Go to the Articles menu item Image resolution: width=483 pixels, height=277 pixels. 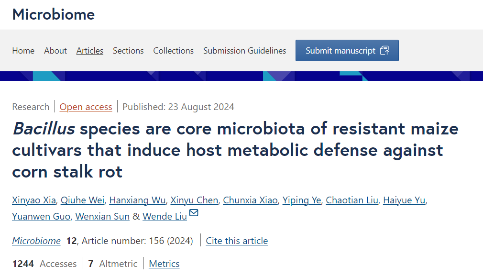[x=89, y=51]
